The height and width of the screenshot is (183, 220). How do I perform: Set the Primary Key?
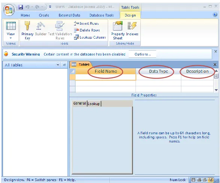click(x=27, y=30)
